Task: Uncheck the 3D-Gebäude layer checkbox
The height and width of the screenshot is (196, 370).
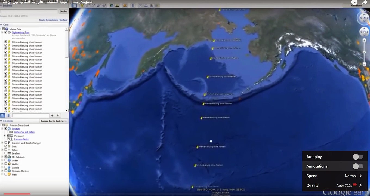Action: (6, 157)
